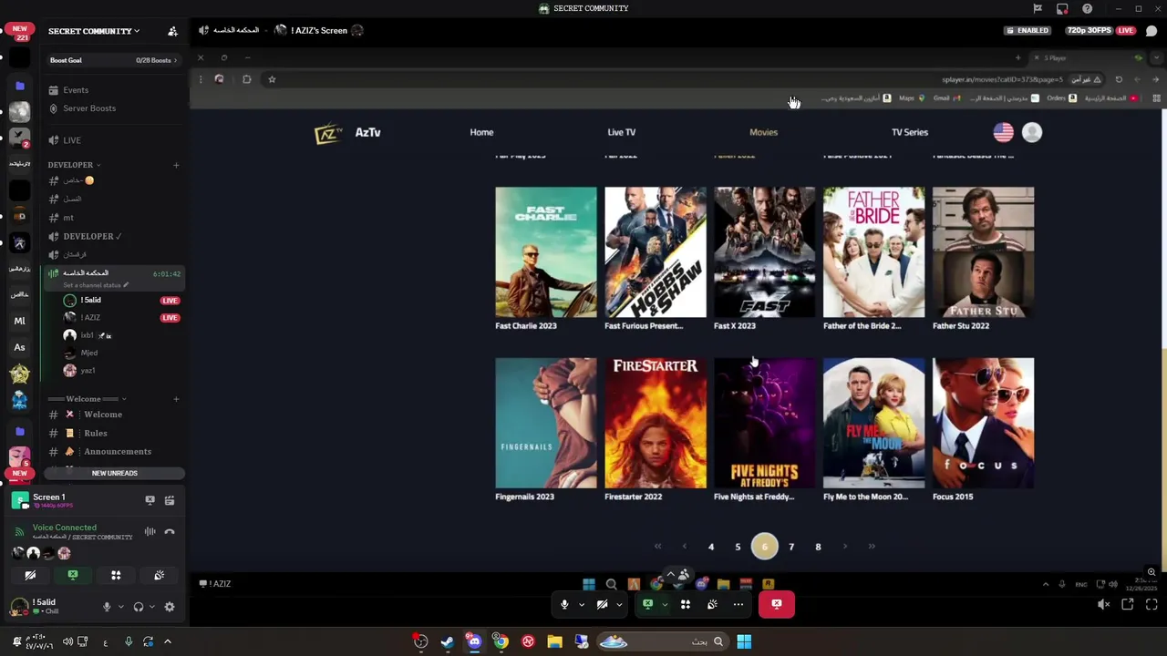Toggle noise suppression waveform icon

click(x=150, y=531)
